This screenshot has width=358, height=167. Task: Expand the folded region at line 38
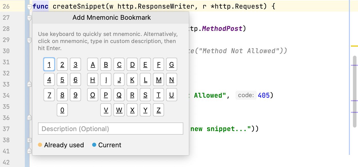[29, 140]
